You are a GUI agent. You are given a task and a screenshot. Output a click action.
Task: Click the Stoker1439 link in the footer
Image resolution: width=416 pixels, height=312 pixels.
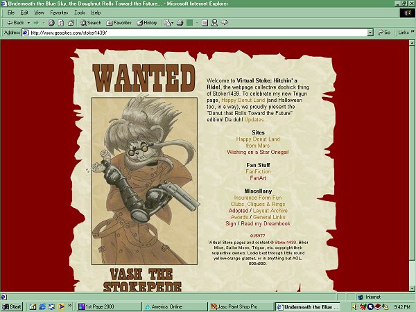click(x=285, y=242)
